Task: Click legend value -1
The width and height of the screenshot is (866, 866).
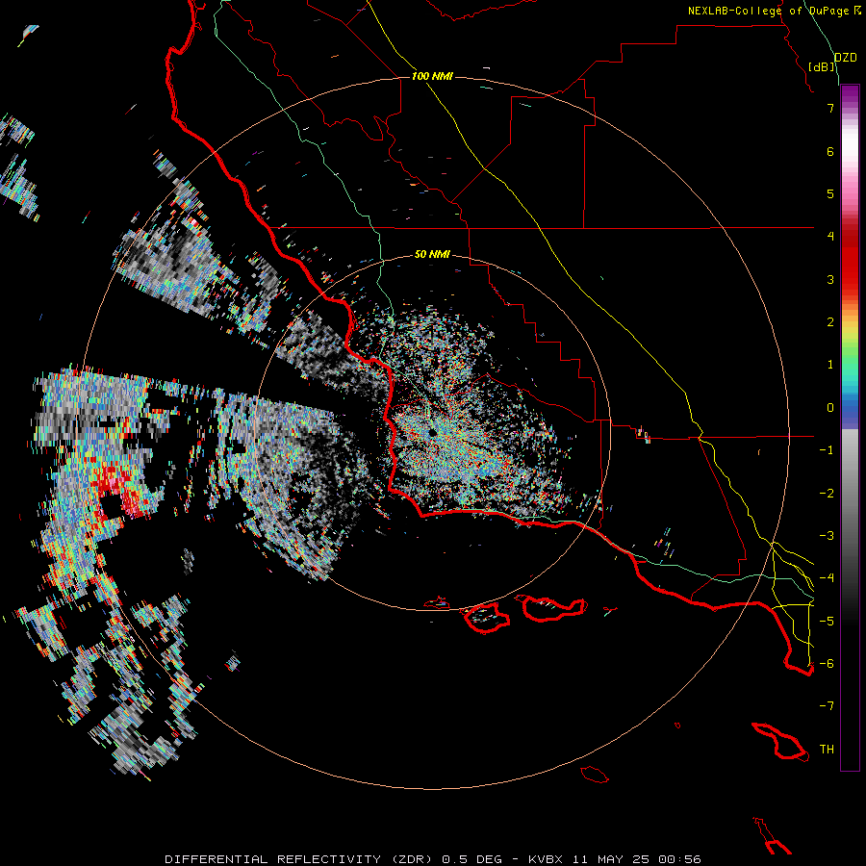Action: click(827, 450)
